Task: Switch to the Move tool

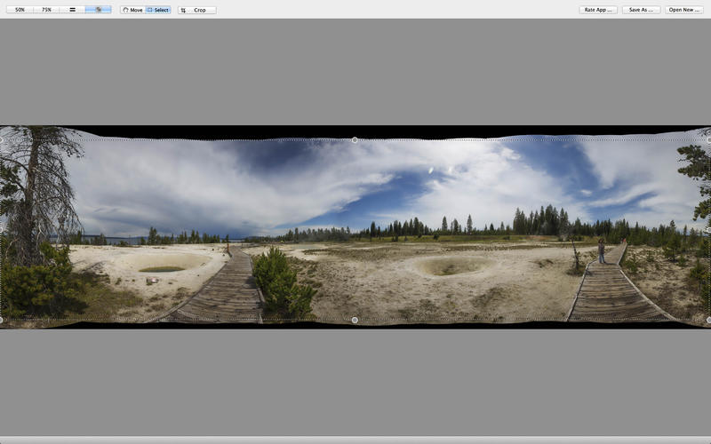Action: point(132,10)
